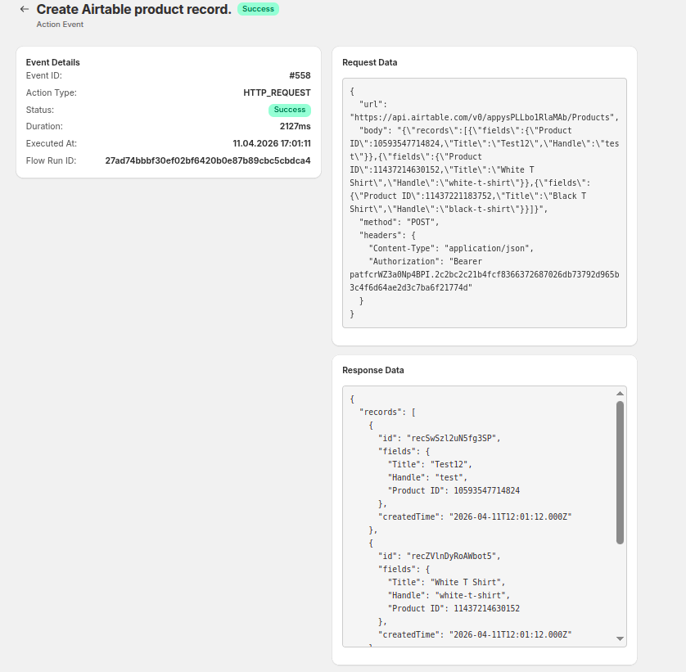Click the Success badge next to the title
This screenshot has width=686, height=672.
[258, 9]
